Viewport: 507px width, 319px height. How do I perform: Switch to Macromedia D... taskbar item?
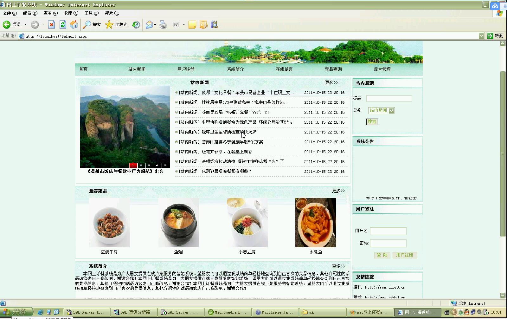pyautogui.click(x=228, y=312)
